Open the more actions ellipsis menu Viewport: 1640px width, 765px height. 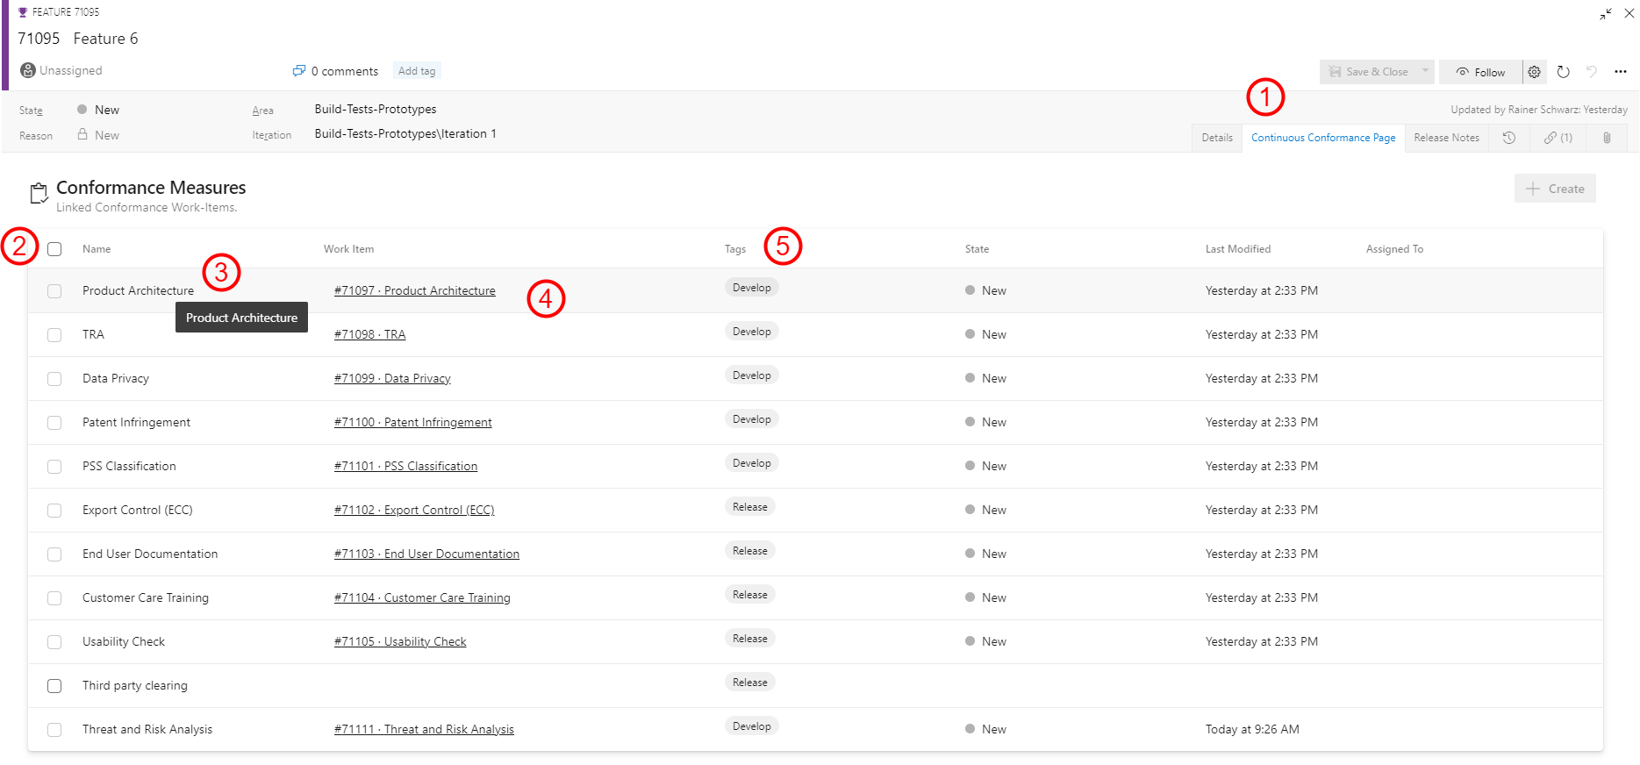[x=1620, y=72]
